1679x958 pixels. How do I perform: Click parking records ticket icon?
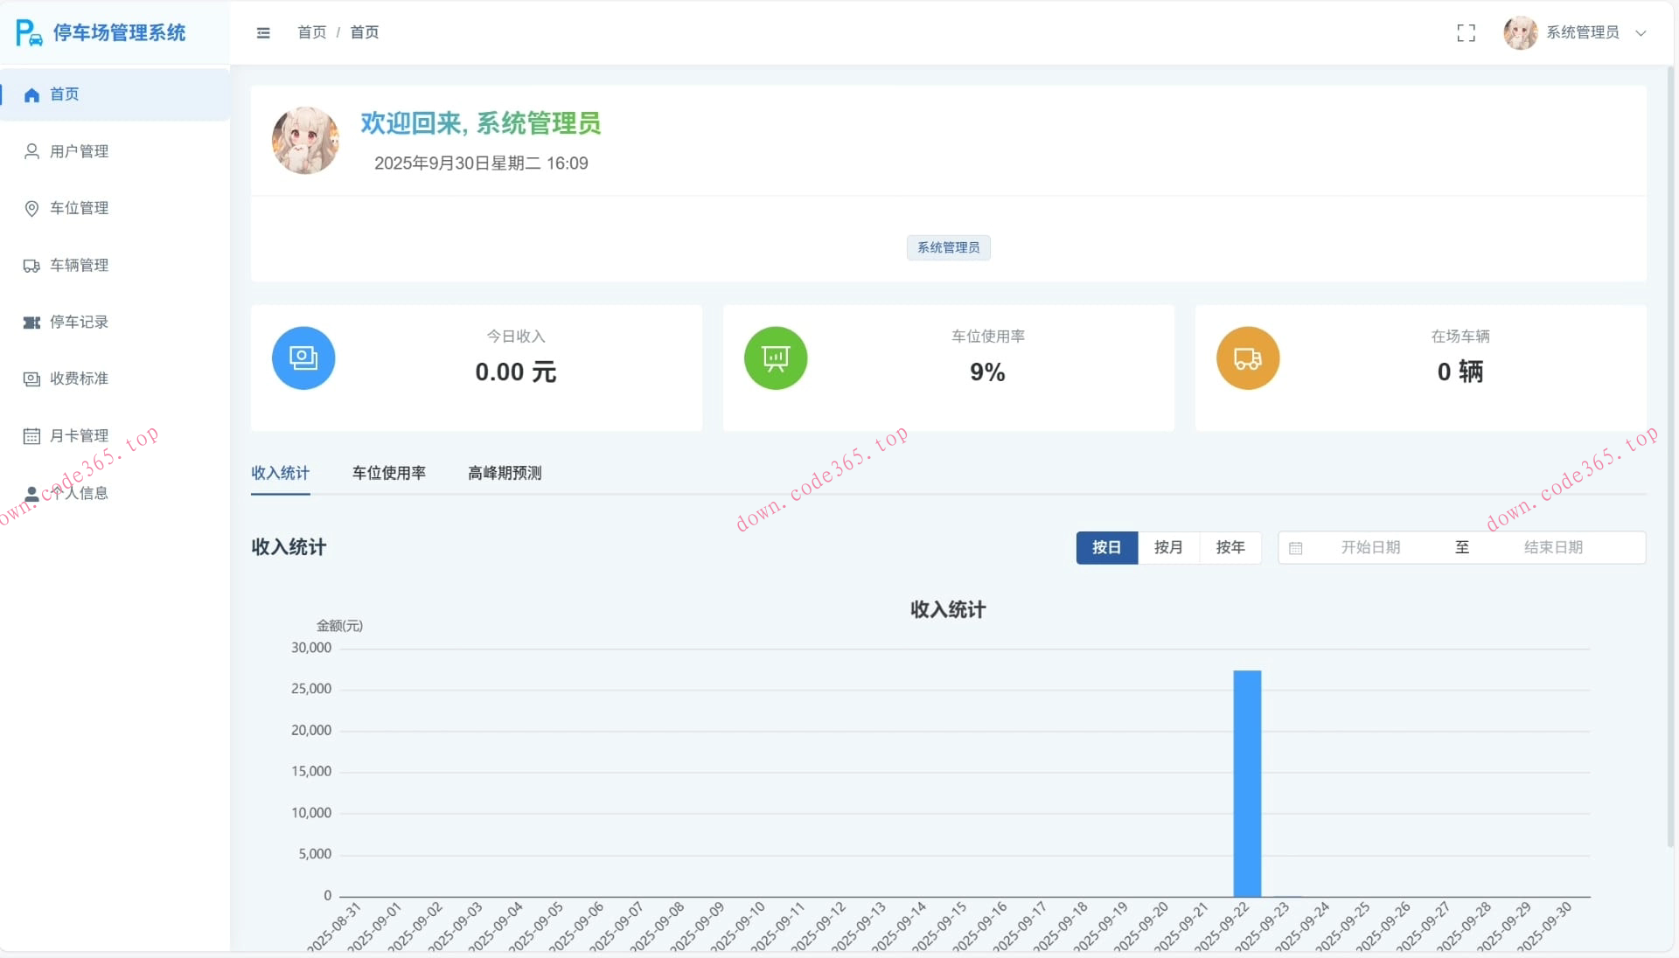click(x=31, y=323)
